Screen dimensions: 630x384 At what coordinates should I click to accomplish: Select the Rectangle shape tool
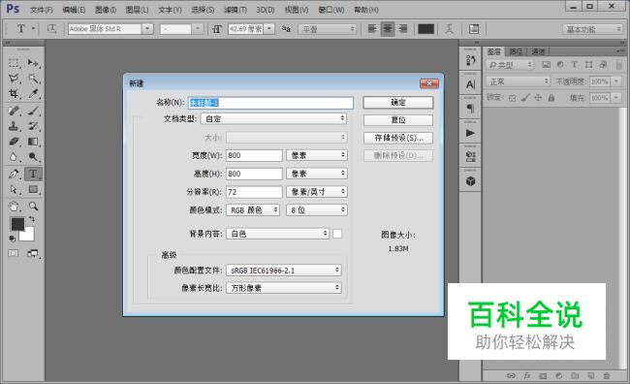coord(33,189)
